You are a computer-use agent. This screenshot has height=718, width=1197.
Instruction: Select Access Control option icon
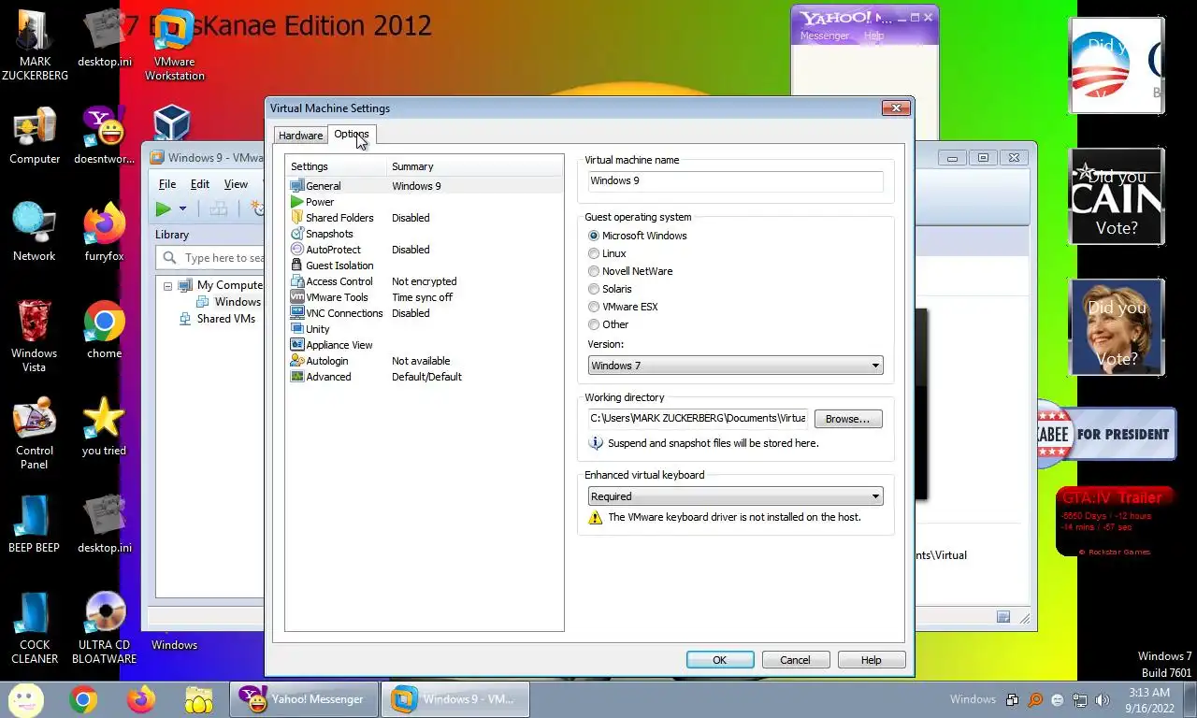click(297, 281)
